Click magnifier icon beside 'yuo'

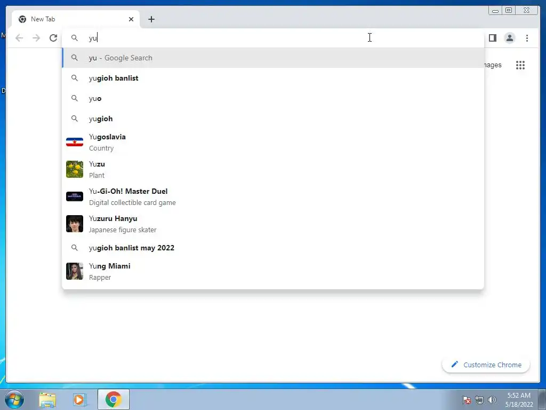pos(75,98)
